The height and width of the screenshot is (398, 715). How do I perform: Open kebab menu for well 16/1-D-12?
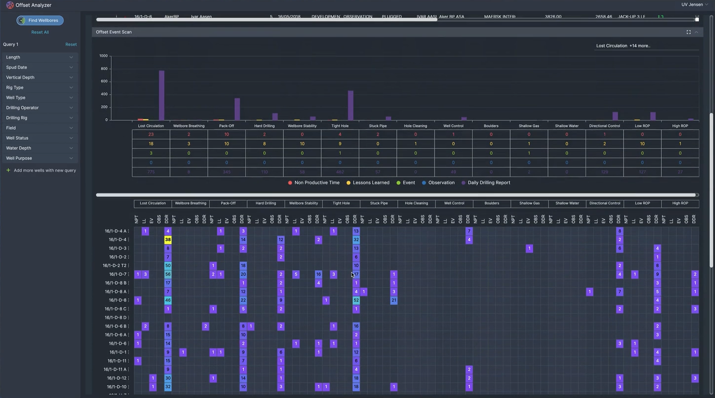129,378
